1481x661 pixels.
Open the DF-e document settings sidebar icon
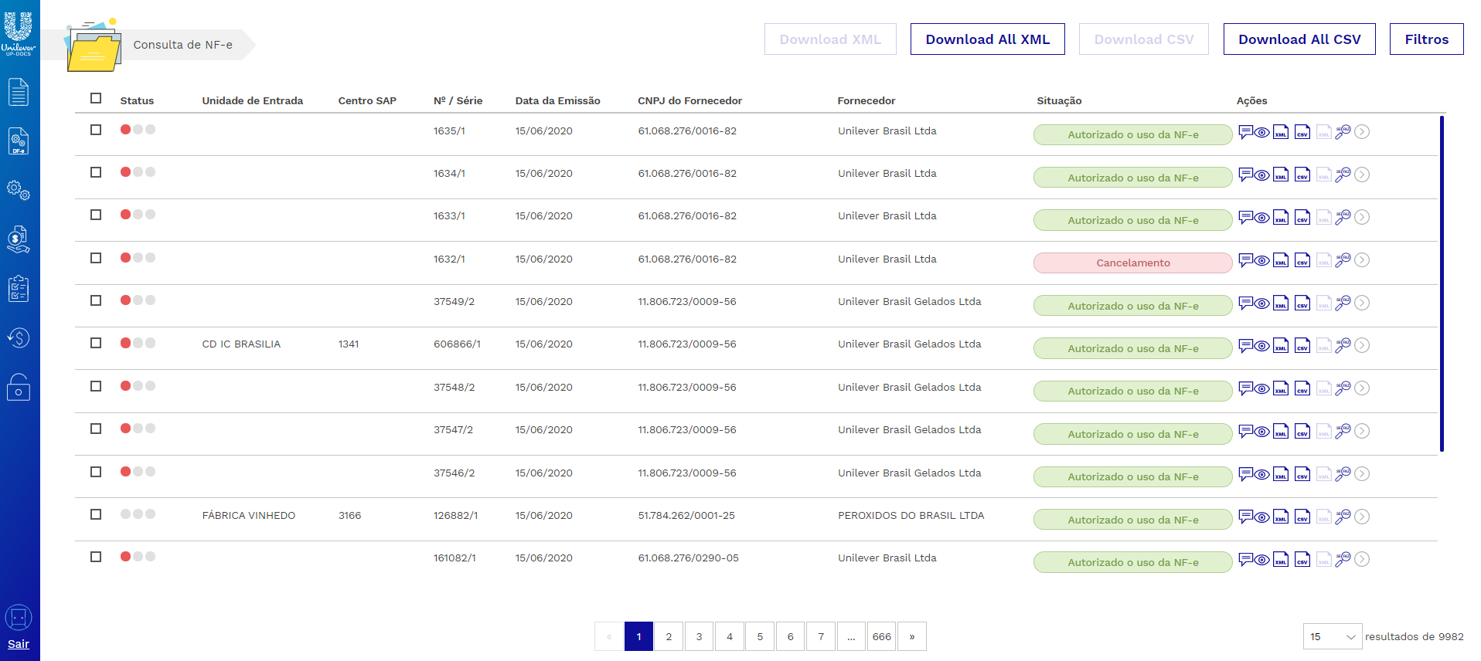coord(19,141)
